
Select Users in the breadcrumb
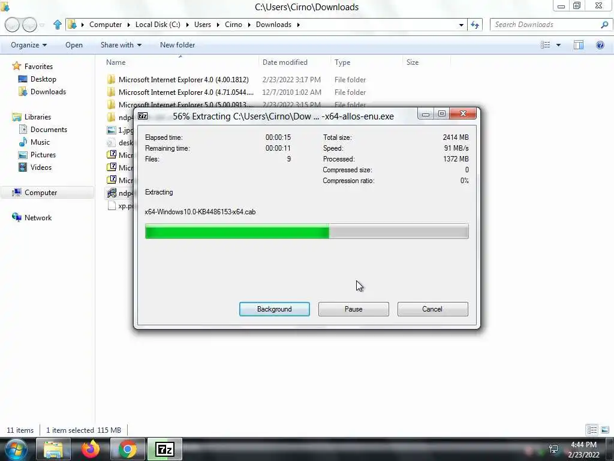click(203, 24)
